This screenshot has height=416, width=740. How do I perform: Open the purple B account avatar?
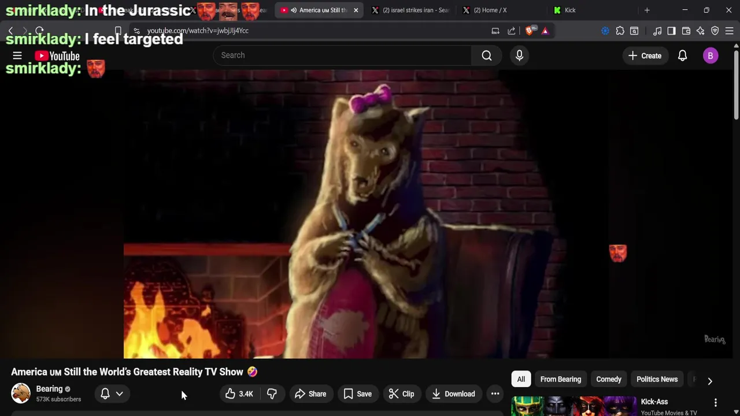pos(711,55)
